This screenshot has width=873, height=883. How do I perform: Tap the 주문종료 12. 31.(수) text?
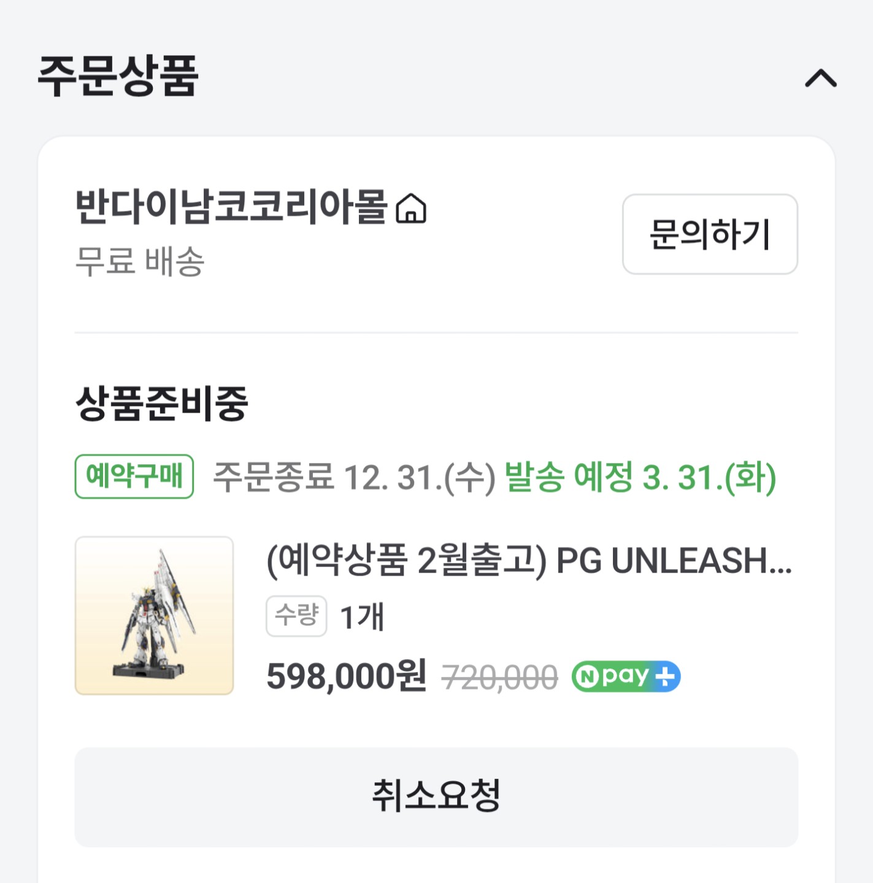coord(354,478)
